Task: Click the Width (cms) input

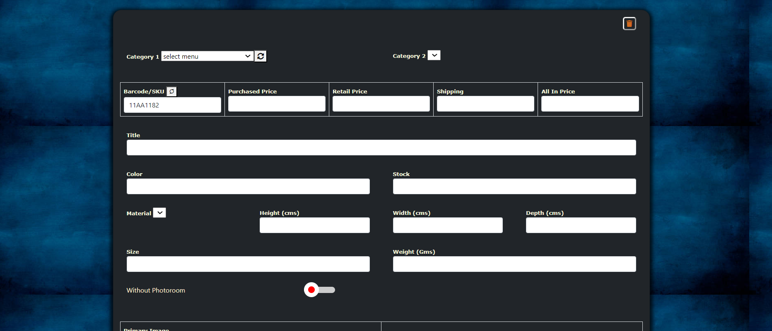Action: coord(448,225)
